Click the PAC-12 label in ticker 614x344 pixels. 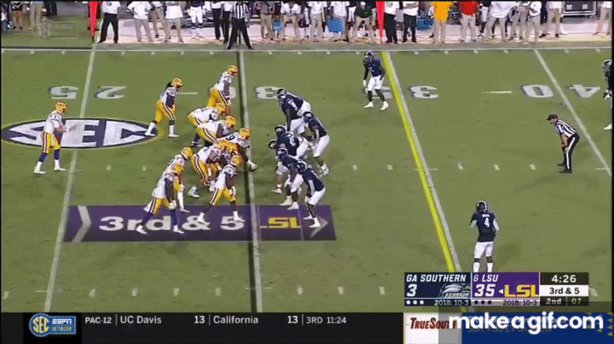[98, 319]
